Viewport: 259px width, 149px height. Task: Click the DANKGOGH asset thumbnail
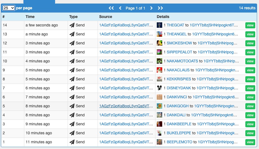click(x=159, y=106)
